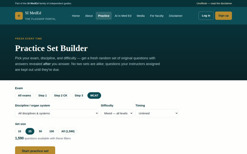Click 'Part of the SI MedEd family' text
This screenshot has width=247, height=154.
click(43, 3)
